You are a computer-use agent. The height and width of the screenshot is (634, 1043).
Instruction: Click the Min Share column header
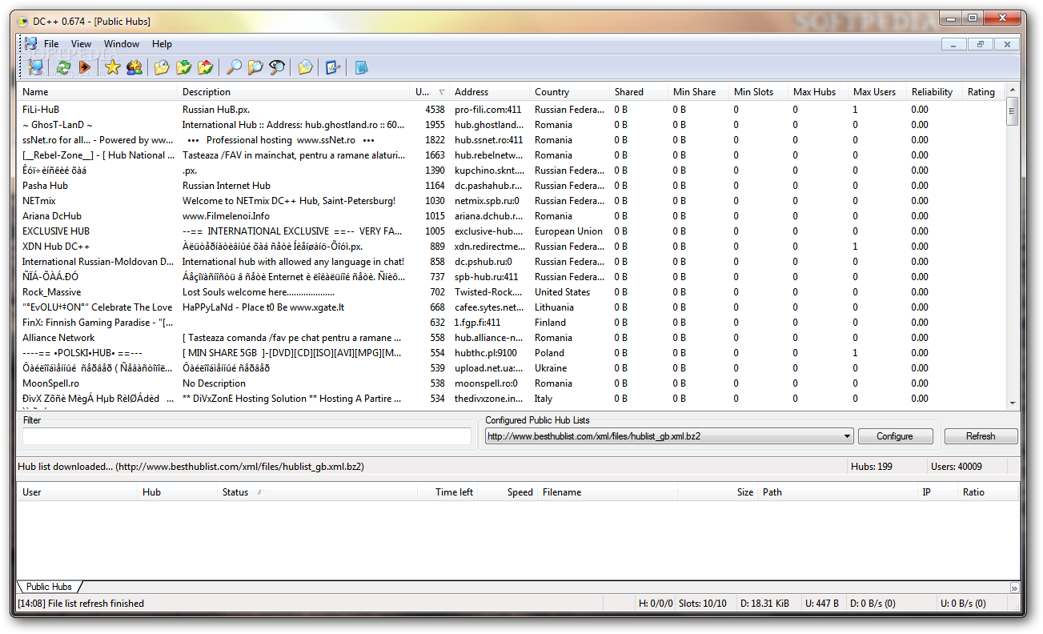coord(698,92)
